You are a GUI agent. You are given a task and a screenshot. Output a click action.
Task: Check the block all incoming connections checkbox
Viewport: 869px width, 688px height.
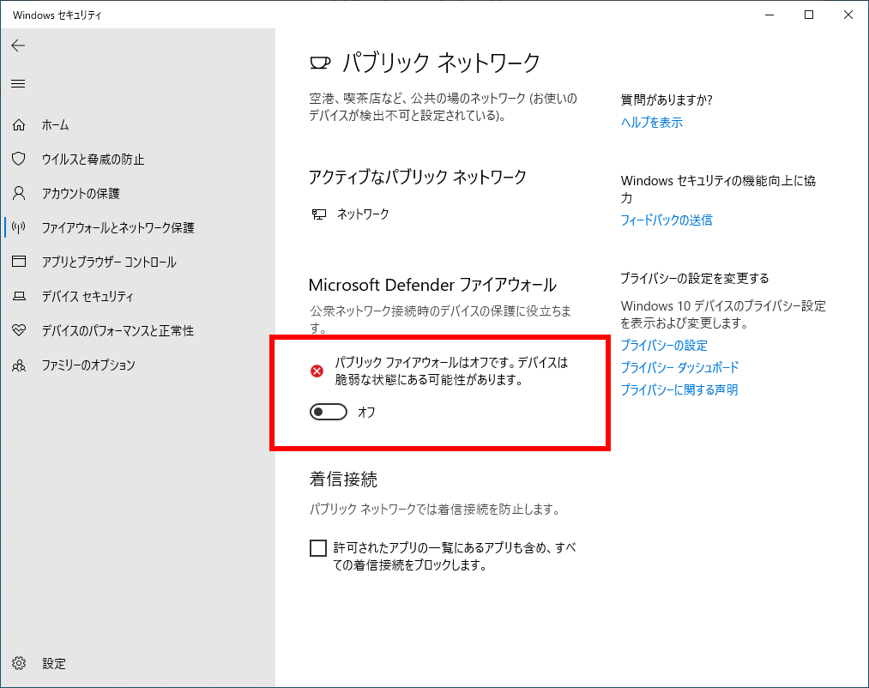click(x=318, y=548)
